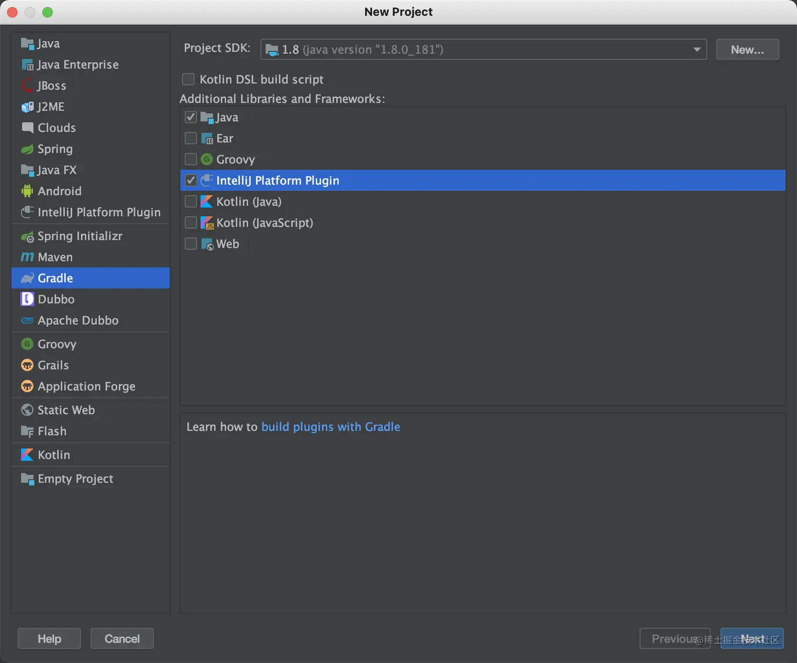Viewport: 797px width, 663px height.
Task: Click the Spring leaf icon in sidebar
Action: [27, 149]
